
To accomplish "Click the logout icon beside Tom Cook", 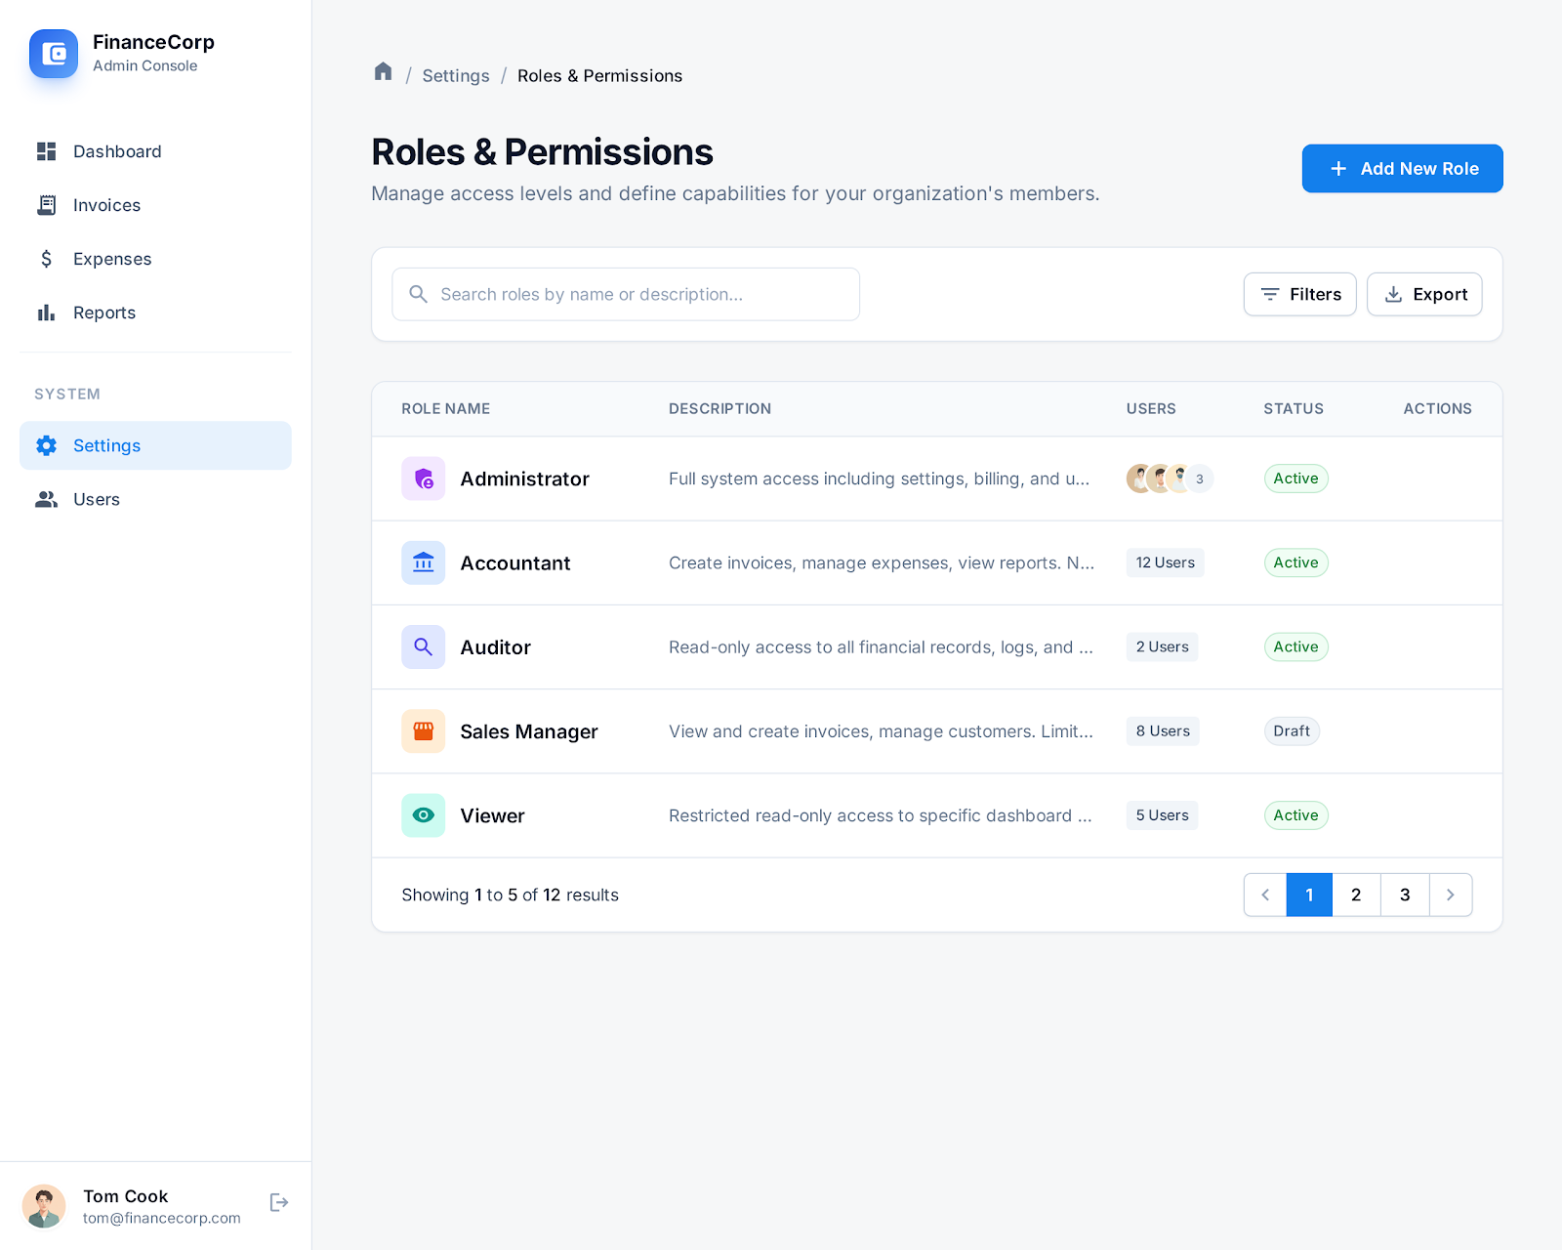I will pyautogui.click(x=279, y=1202).
